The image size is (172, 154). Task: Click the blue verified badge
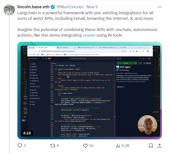53,7
